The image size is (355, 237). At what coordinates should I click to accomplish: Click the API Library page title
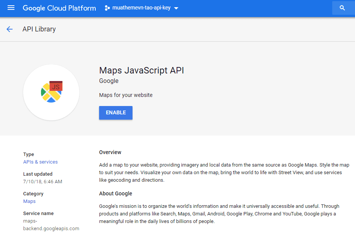tap(39, 29)
